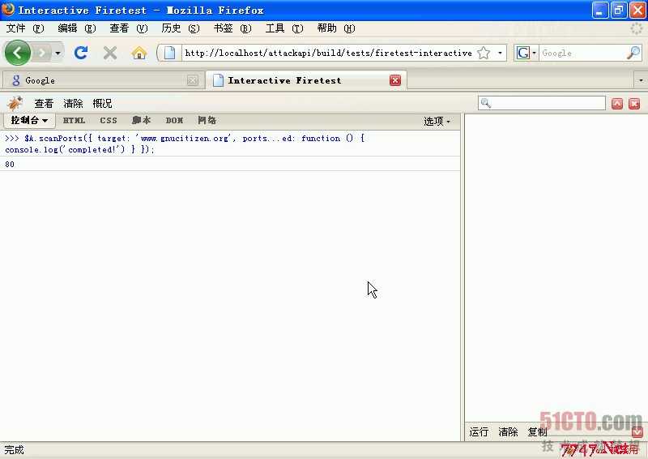This screenshot has width=648, height=459.
Task: Switch to the 网络 net panel tab
Action: pyautogui.click(x=207, y=121)
